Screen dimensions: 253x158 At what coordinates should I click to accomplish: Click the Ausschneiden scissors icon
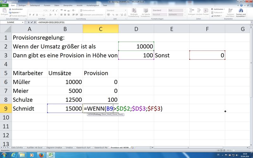pyautogui.click(x=10, y=9)
